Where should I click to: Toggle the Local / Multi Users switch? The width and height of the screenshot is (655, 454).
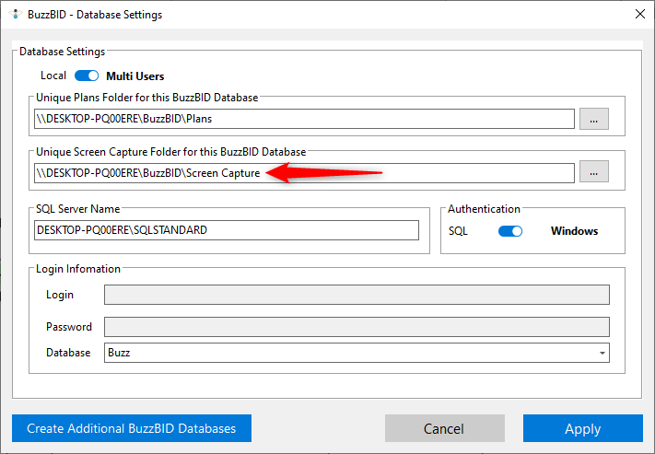click(87, 76)
